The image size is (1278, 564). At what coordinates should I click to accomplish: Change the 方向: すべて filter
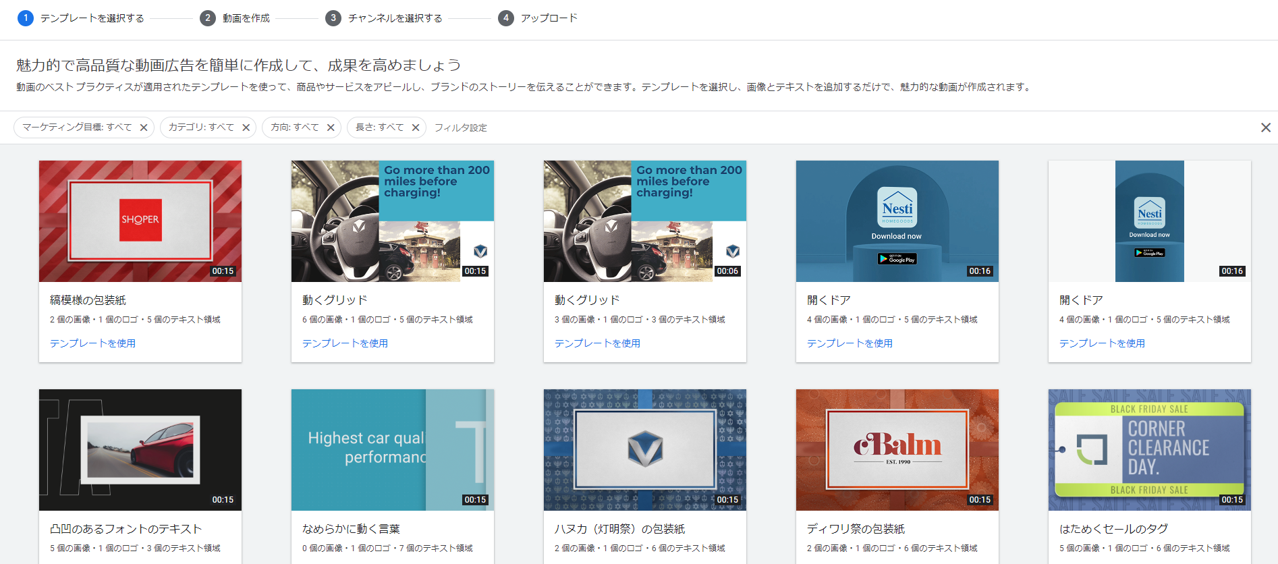295,128
